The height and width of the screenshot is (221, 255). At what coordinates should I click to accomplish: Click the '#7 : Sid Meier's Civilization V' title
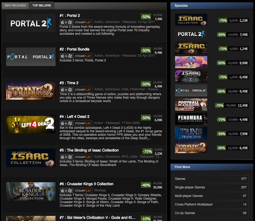(97, 218)
